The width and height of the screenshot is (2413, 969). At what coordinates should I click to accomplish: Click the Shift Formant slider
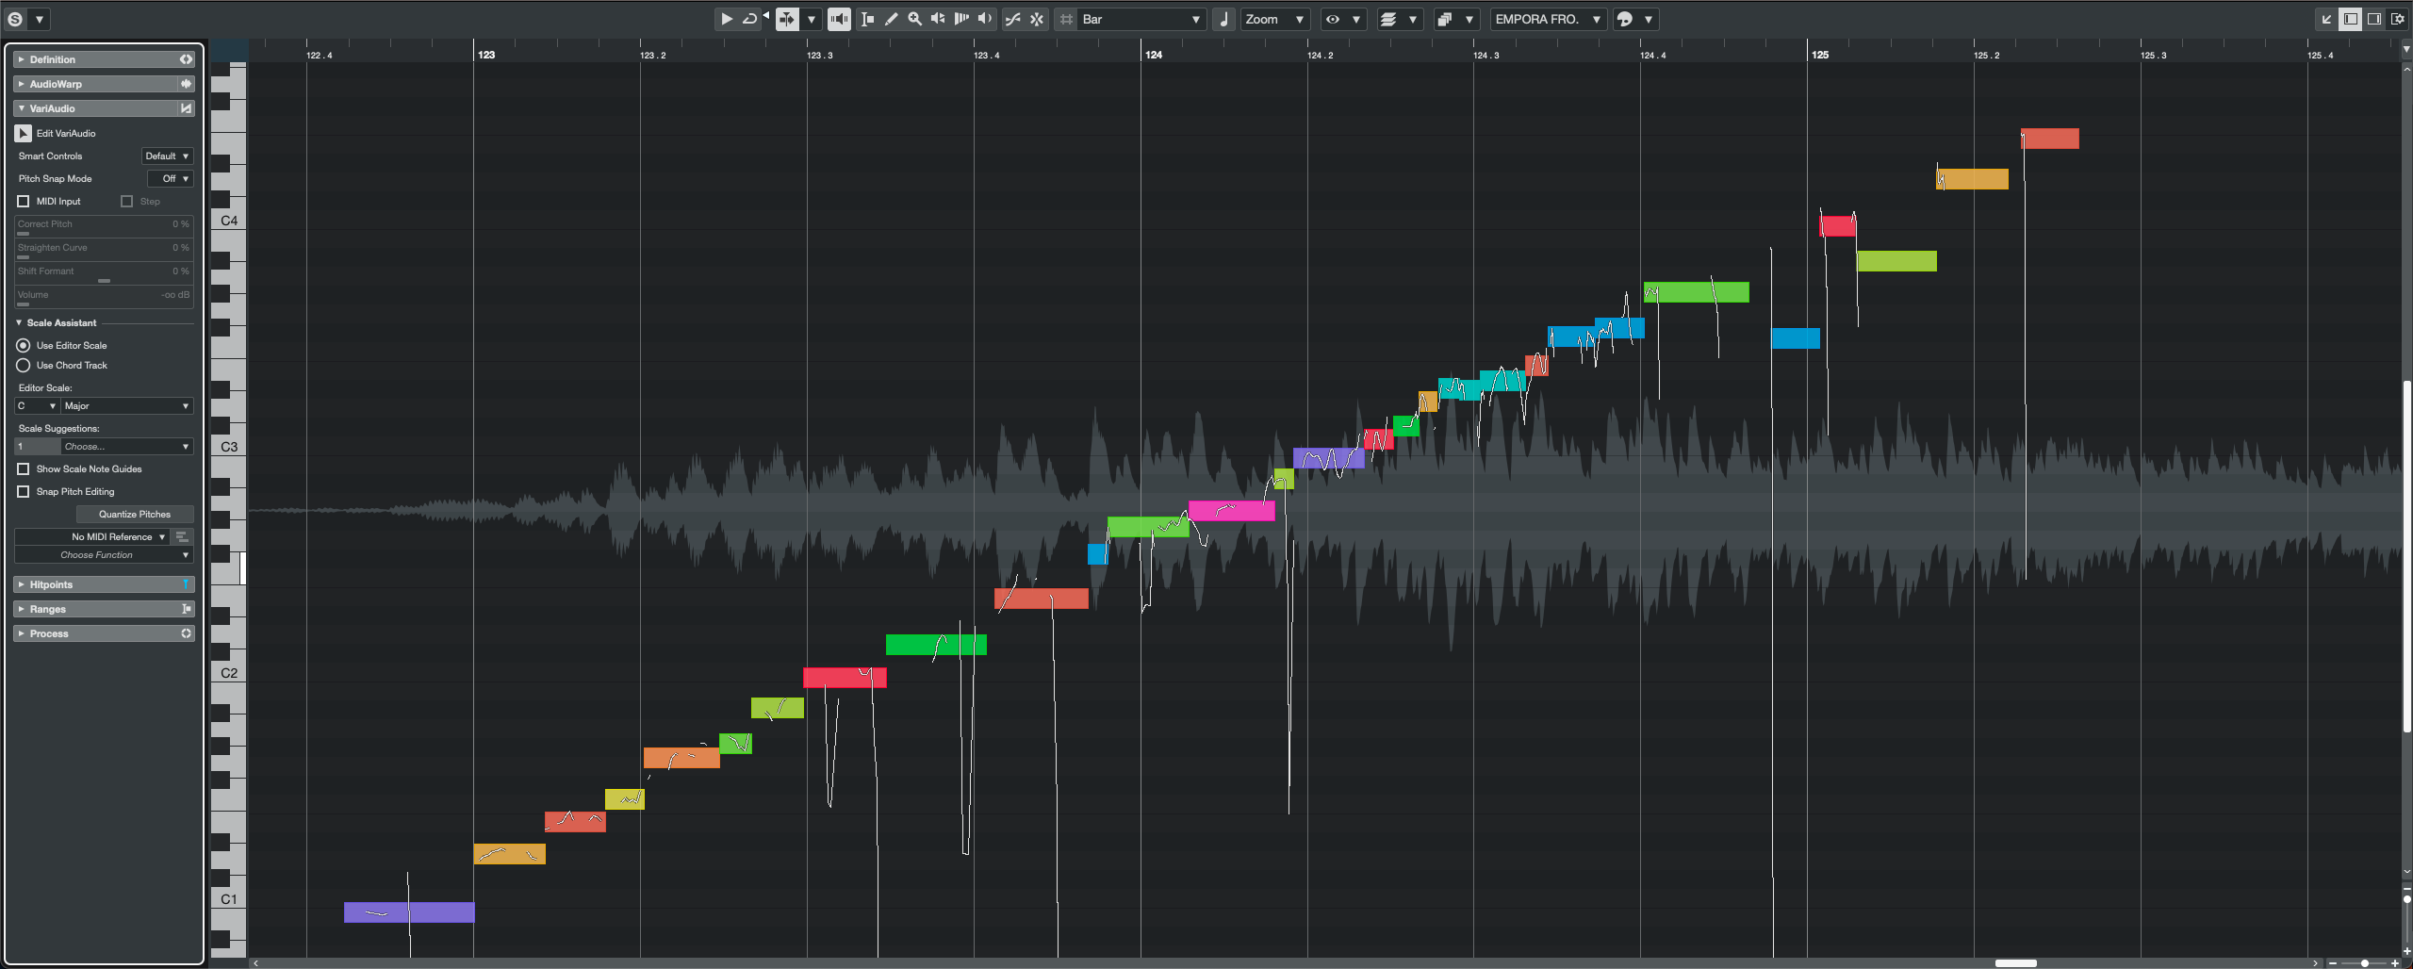pos(104,274)
